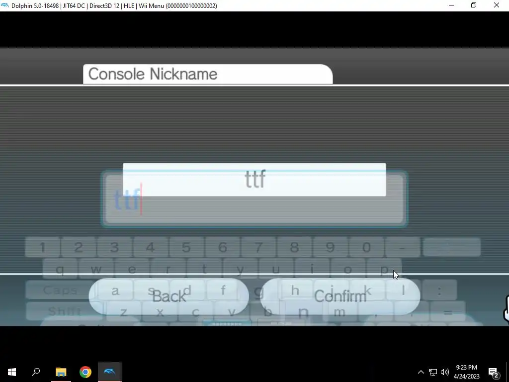Open the Windows Start menu

pyautogui.click(x=12, y=372)
